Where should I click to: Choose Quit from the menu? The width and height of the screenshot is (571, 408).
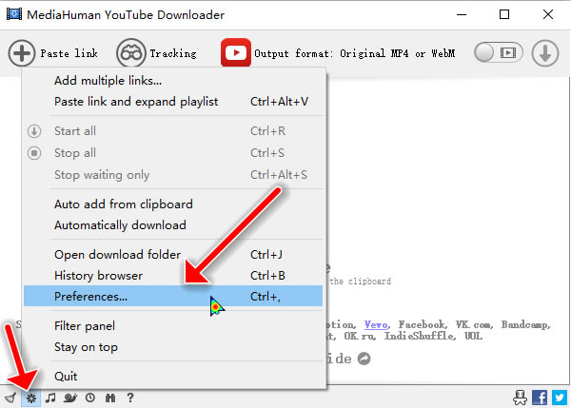(x=173, y=376)
